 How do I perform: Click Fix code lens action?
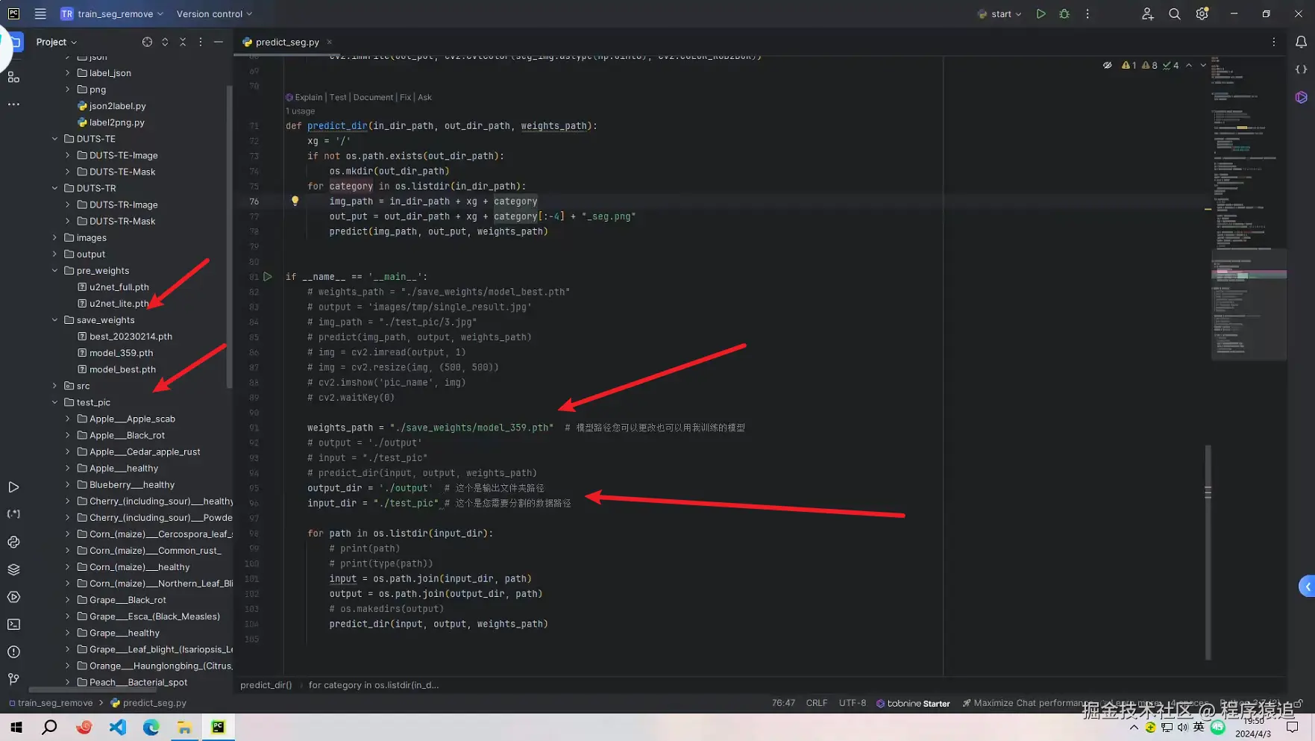pyautogui.click(x=405, y=97)
